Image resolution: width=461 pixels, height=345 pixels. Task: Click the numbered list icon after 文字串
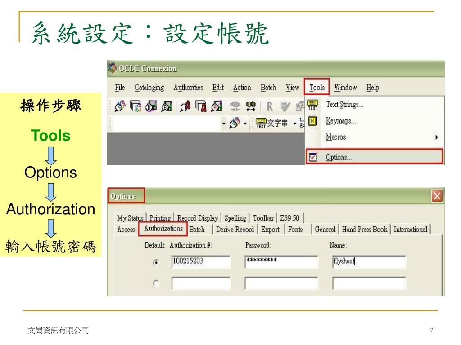point(302,123)
